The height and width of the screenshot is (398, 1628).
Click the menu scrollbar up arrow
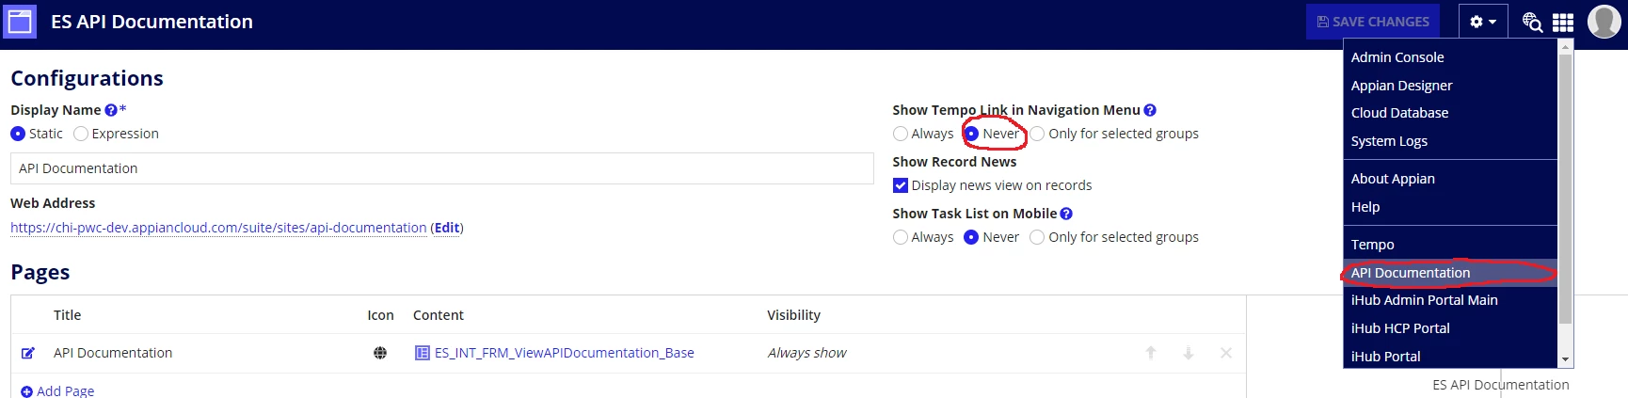click(1566, 46)
